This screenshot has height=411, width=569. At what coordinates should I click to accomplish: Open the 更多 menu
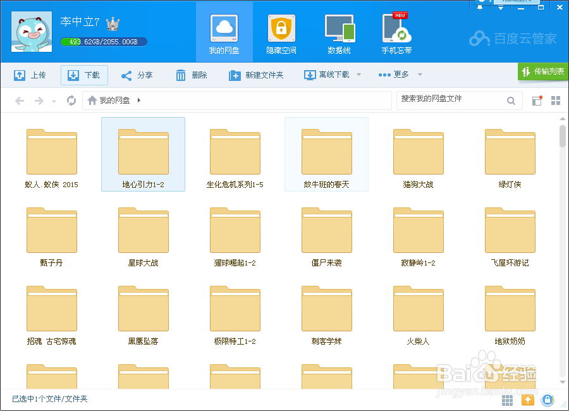tap(394, 75)
